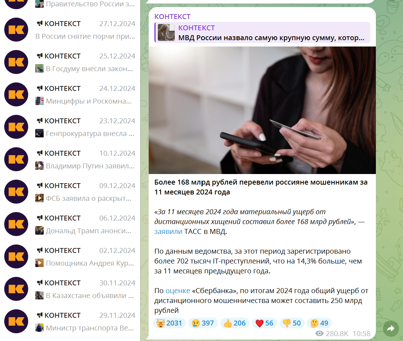Screen dimensions: 403x341
Task: Open result about Минцифры и Роскомнадзор
Action: pyautogui.click(x=70, y=94)
